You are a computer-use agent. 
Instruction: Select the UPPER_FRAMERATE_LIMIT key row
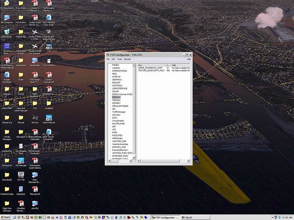point(151,68)
